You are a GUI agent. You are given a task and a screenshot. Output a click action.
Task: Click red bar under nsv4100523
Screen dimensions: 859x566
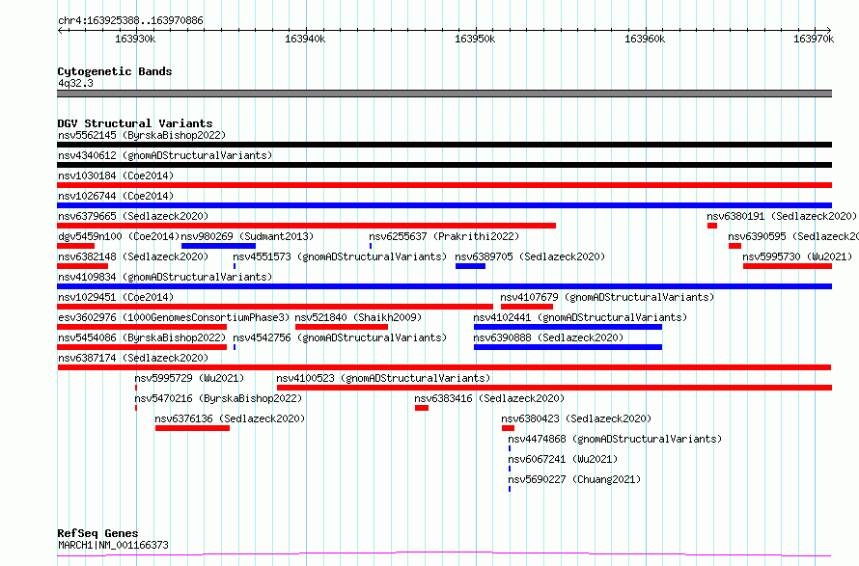pos(554,388)
